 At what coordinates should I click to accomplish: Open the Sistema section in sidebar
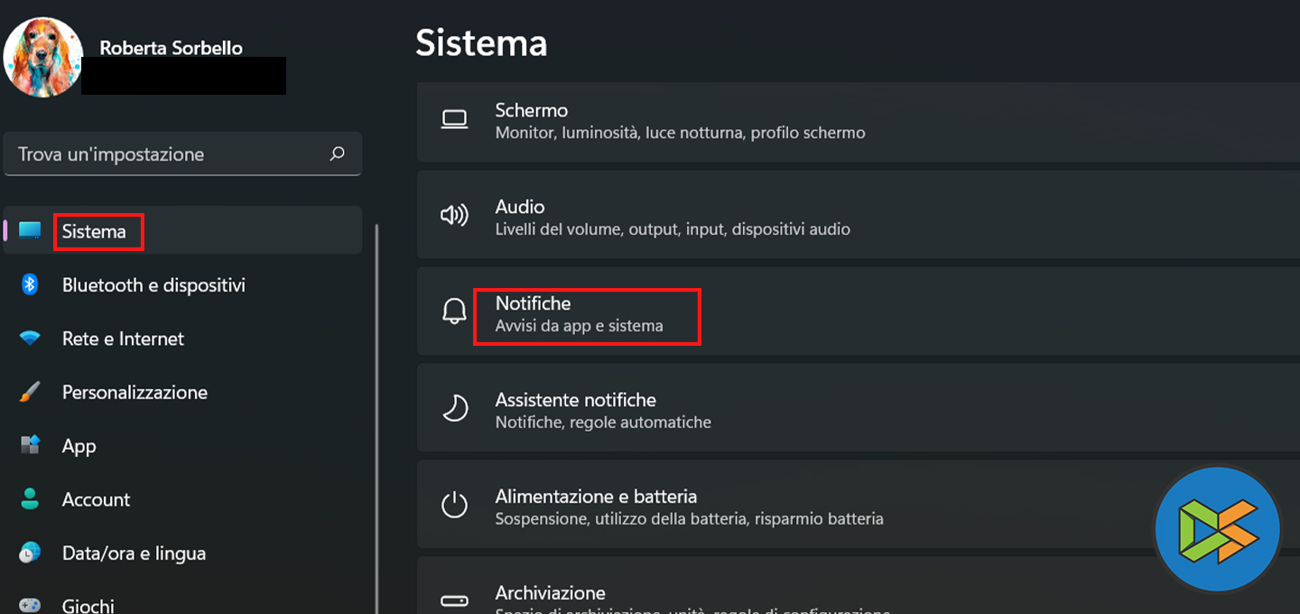point(94,232)
